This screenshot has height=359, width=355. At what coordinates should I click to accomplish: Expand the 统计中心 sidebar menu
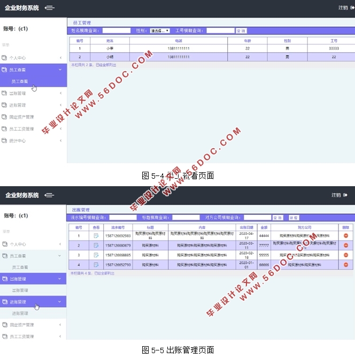click(32, 141)
